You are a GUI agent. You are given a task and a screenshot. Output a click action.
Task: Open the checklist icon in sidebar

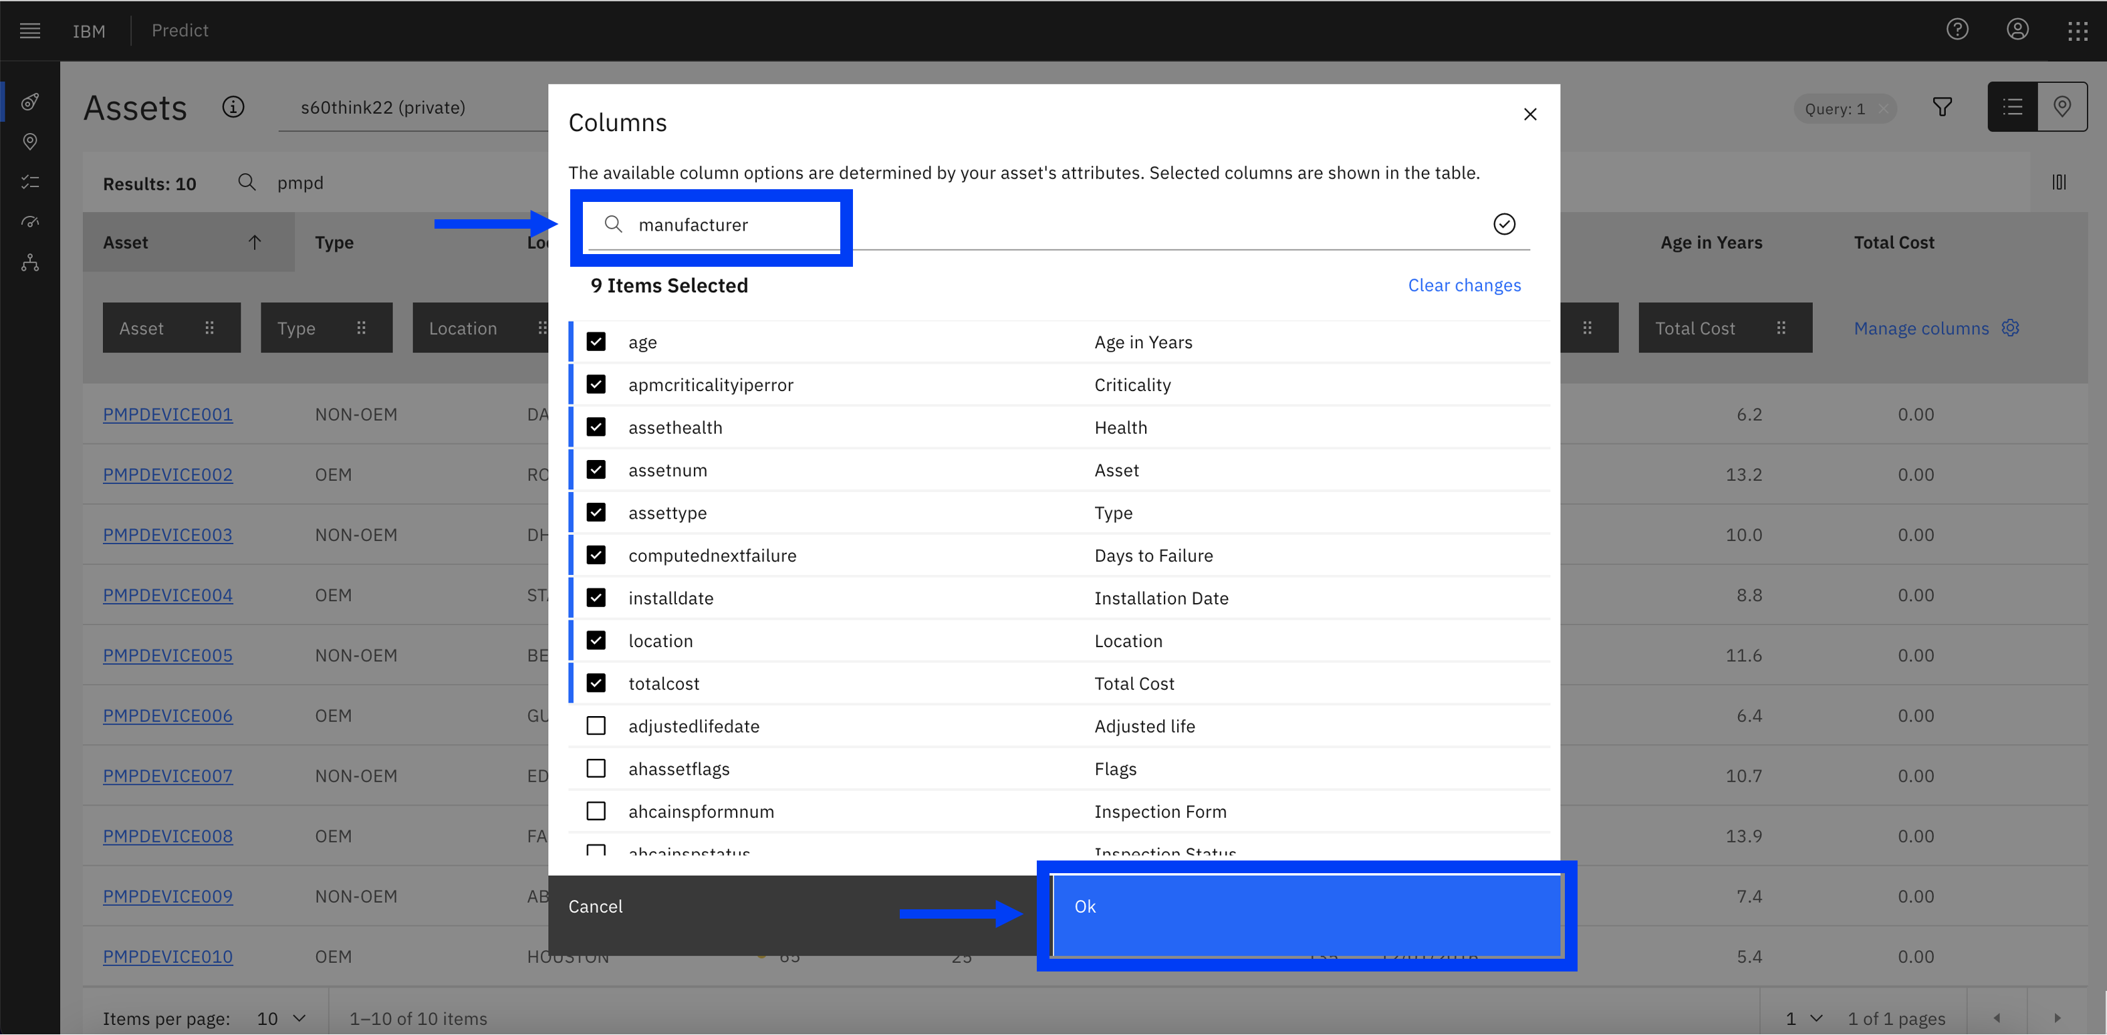tap(30, 182)
